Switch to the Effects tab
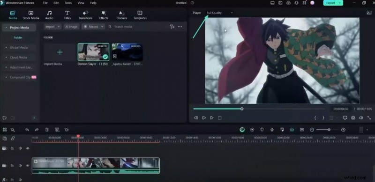This screenshot has width=375, height=182. (104, 15)
